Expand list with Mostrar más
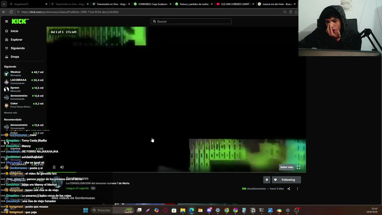 (10, 113)
